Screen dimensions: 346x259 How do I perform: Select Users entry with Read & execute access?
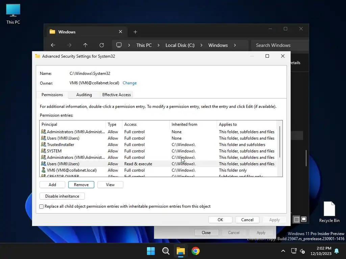(x=158, y=164)
